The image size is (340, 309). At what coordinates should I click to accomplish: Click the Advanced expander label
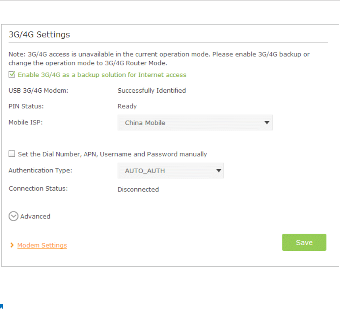point(35,216)
